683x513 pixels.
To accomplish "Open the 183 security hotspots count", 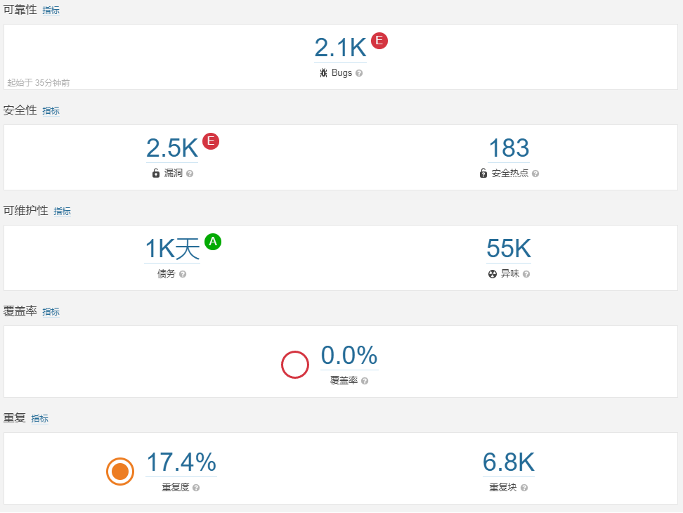I will click(x=509, y=148).
